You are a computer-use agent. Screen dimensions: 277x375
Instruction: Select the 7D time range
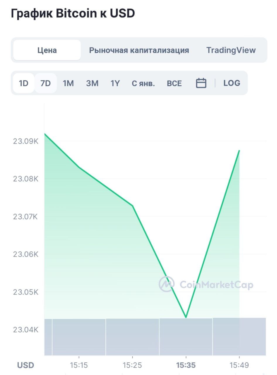[x=46, y=83]
